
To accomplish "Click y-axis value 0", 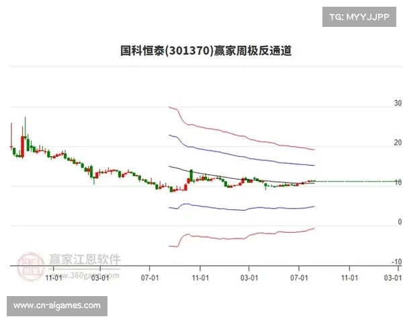I will click(x=400, y=222).
